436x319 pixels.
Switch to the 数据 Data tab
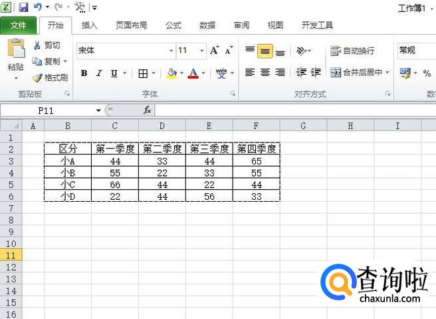(x=207, y=25)
